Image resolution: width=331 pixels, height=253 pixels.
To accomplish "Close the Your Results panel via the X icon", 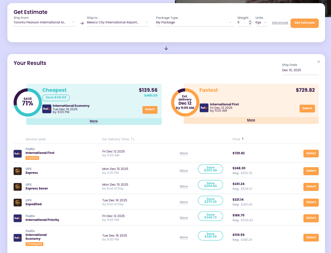I will click(318, 61).
